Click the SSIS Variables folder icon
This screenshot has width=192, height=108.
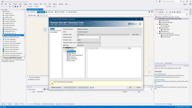point(66,50)
